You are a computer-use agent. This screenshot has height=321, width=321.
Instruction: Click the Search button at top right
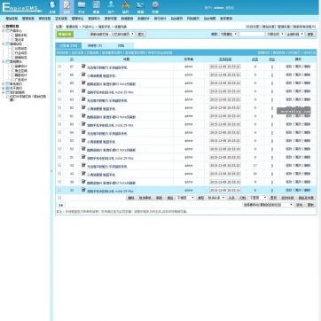[x=310, y=34]
